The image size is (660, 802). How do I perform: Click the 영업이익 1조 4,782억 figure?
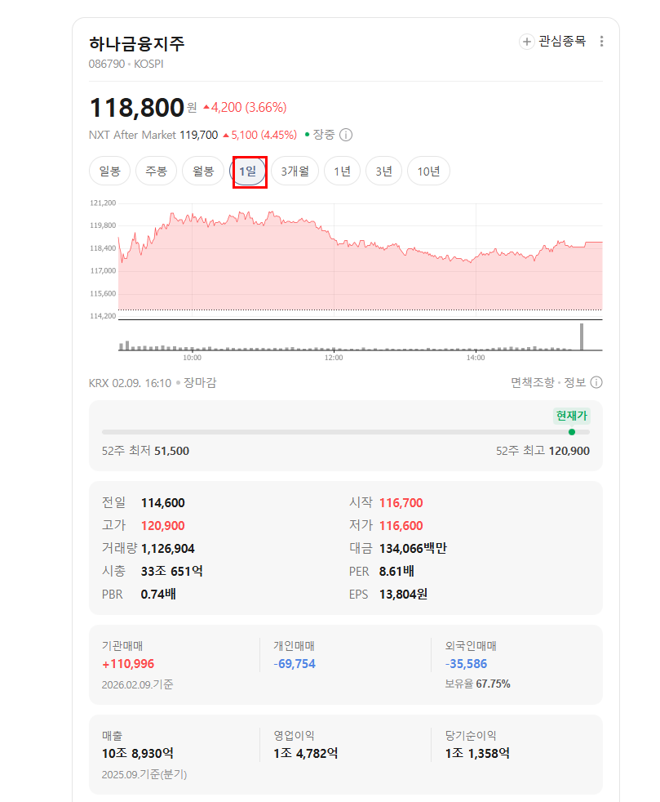[x=305, y=754]
